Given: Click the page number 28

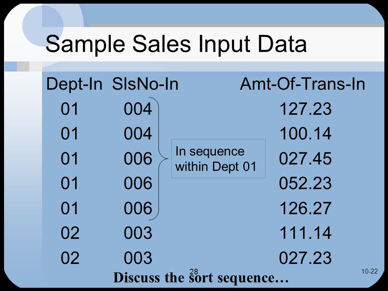Looking at the screenshot, I should (194, 272).
